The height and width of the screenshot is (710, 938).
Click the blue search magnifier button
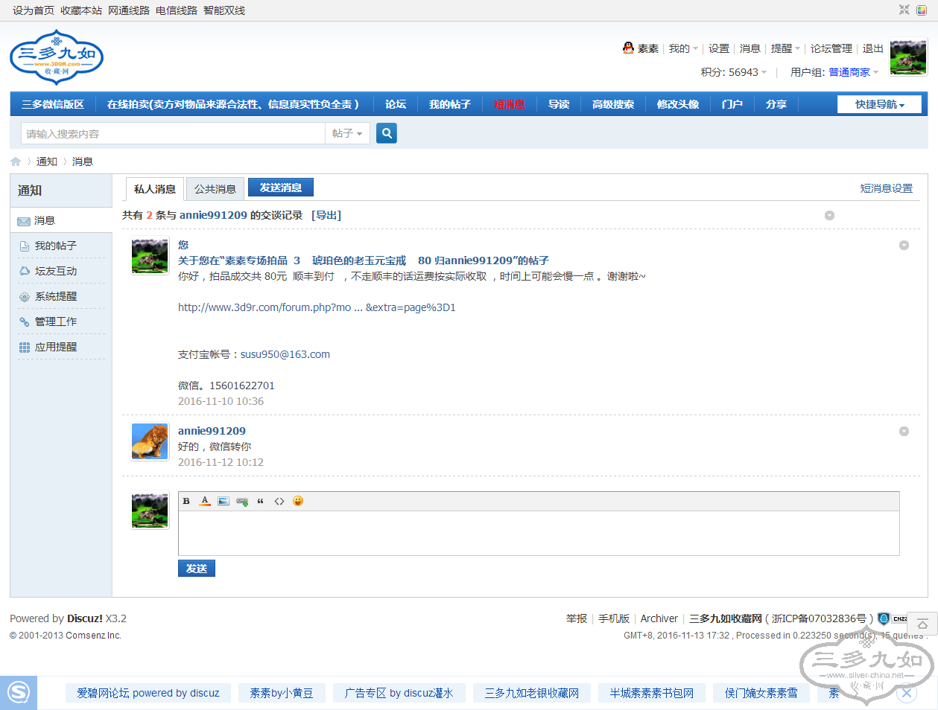387,133
